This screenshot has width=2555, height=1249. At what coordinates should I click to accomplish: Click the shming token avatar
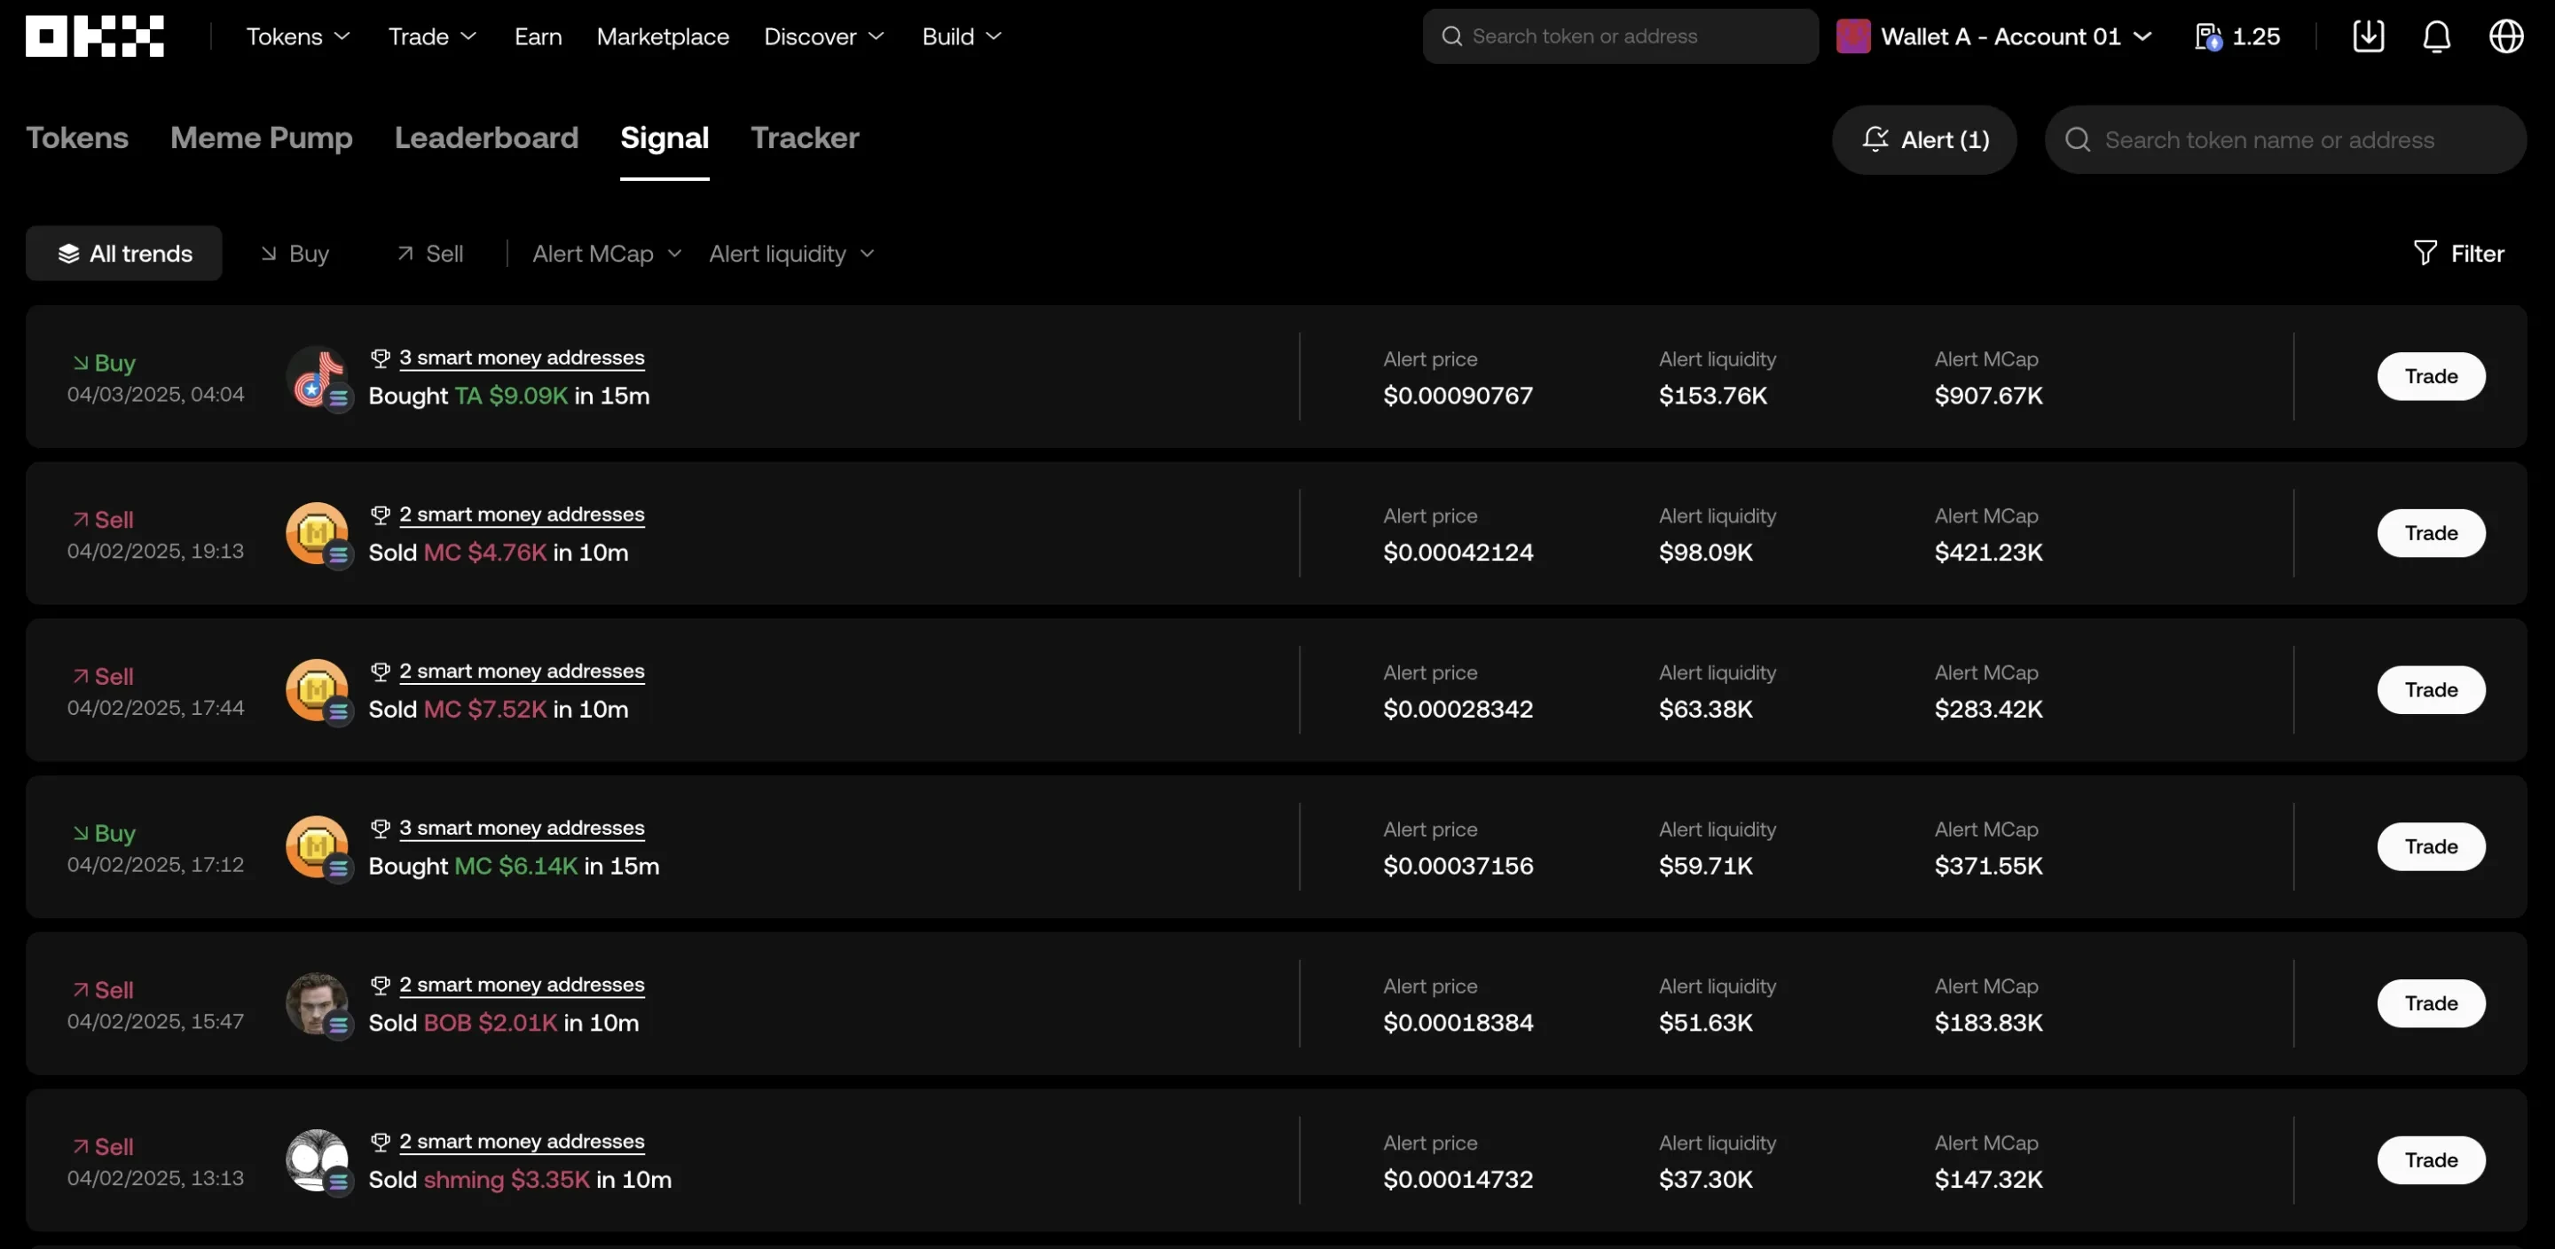tap(318, 1160)
